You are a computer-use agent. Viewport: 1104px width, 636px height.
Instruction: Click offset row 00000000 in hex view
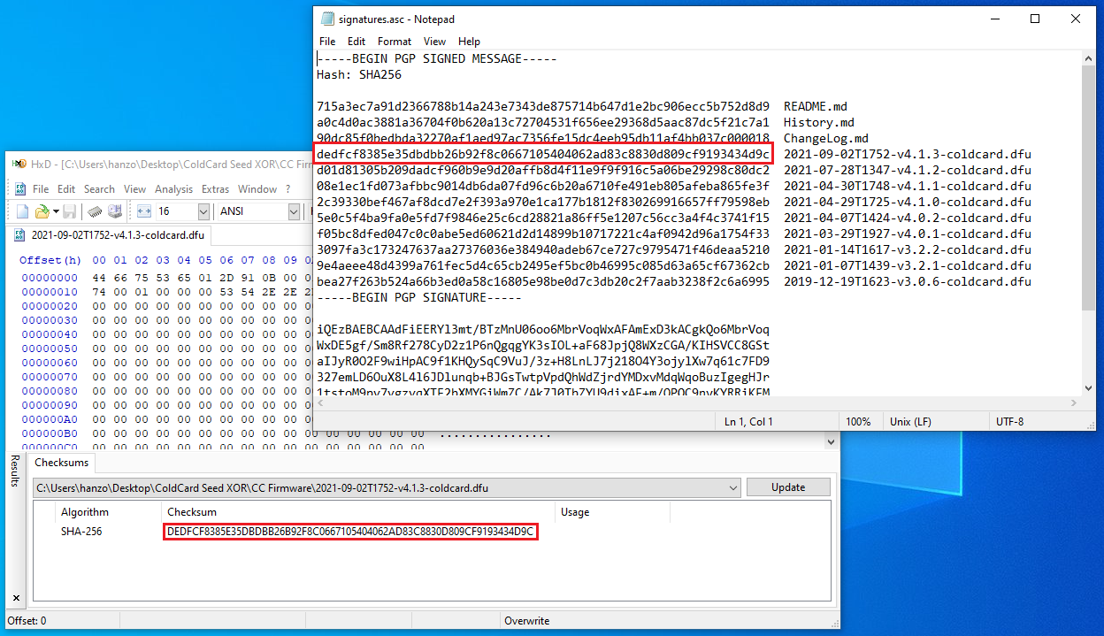(x=49, y=278)
